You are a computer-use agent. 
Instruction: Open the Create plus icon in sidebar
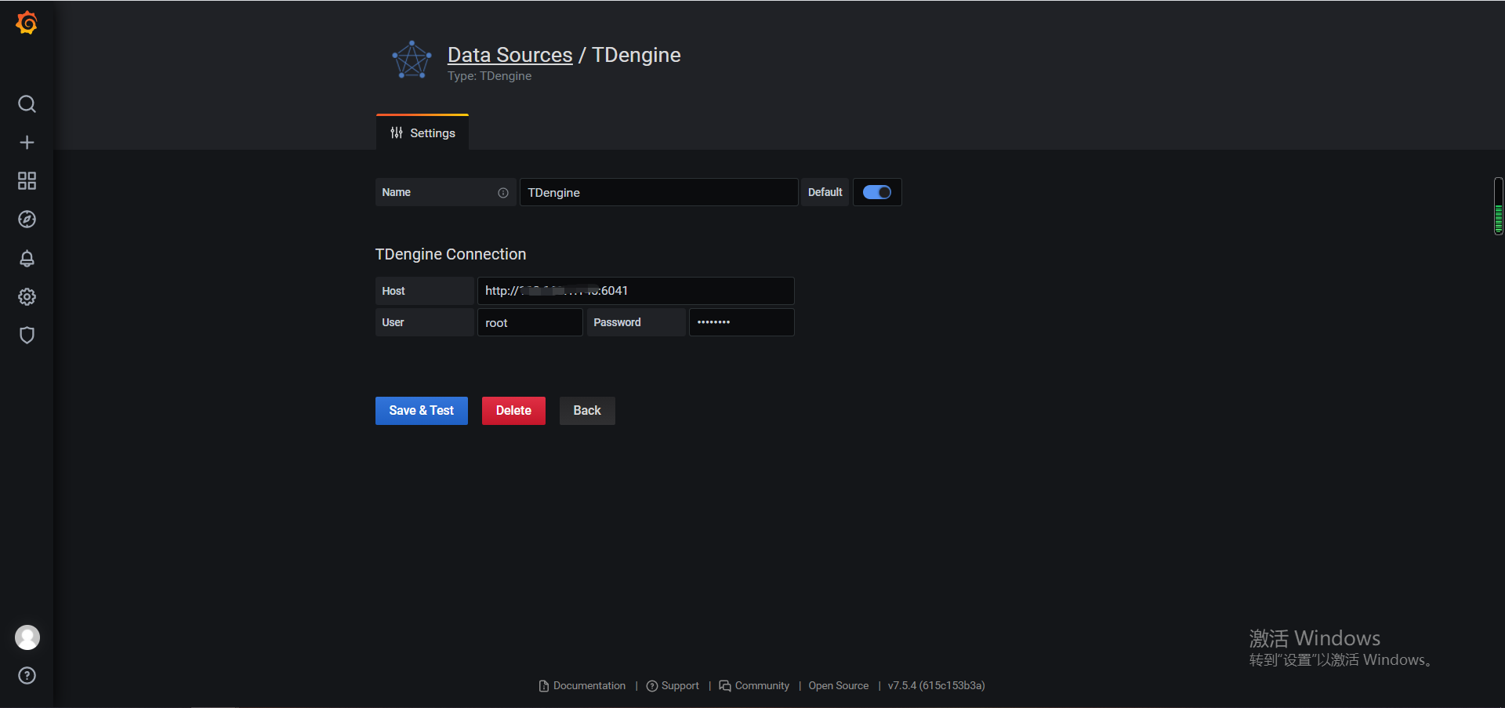27,142
